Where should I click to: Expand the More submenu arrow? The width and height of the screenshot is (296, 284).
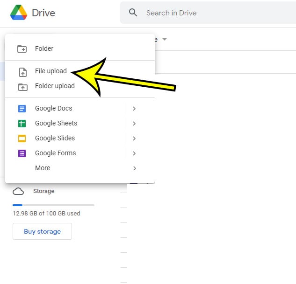(x=134, y=168)
